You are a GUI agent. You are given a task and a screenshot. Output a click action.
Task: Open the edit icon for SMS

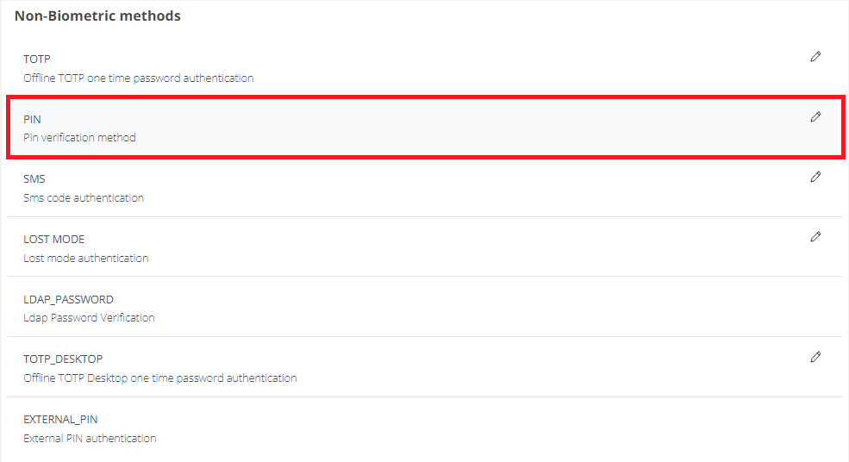pyautogui.click(x=815, y=177)
